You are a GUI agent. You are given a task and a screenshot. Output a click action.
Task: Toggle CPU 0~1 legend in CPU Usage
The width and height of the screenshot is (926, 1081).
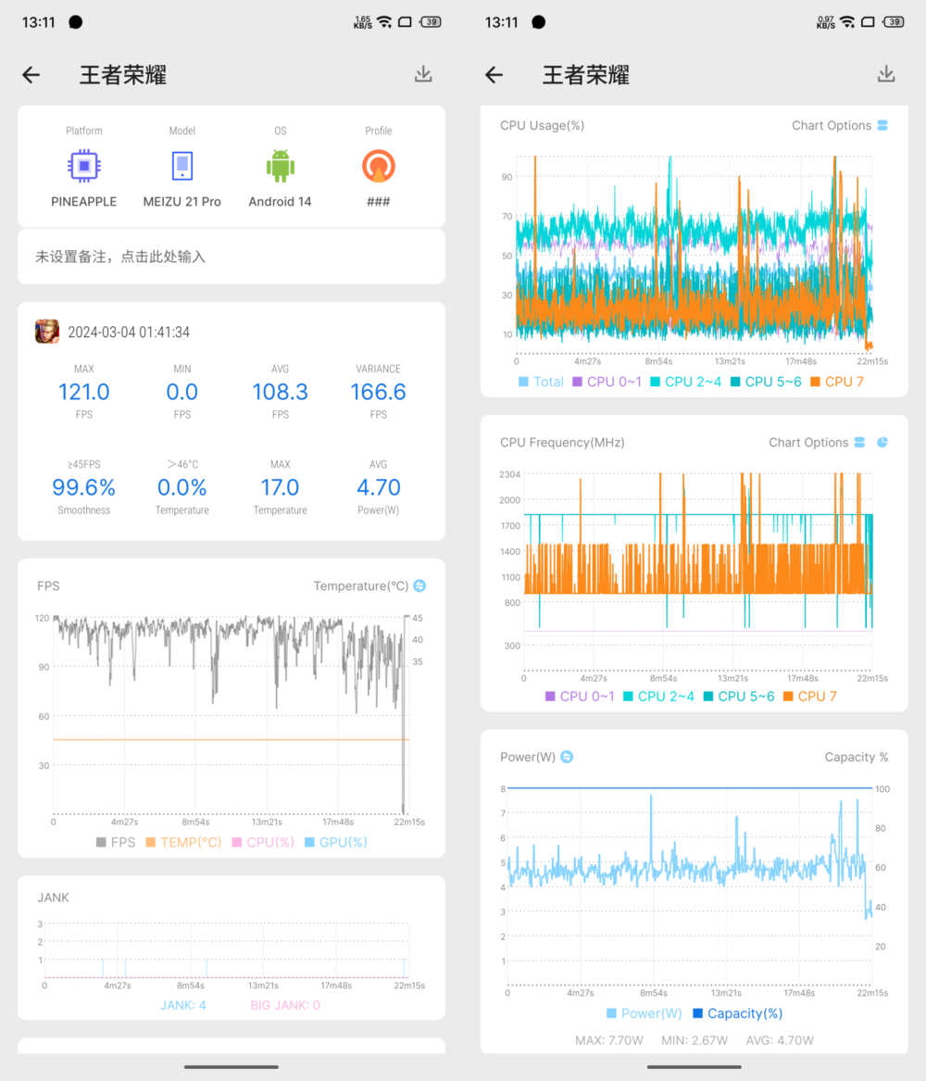607,382
